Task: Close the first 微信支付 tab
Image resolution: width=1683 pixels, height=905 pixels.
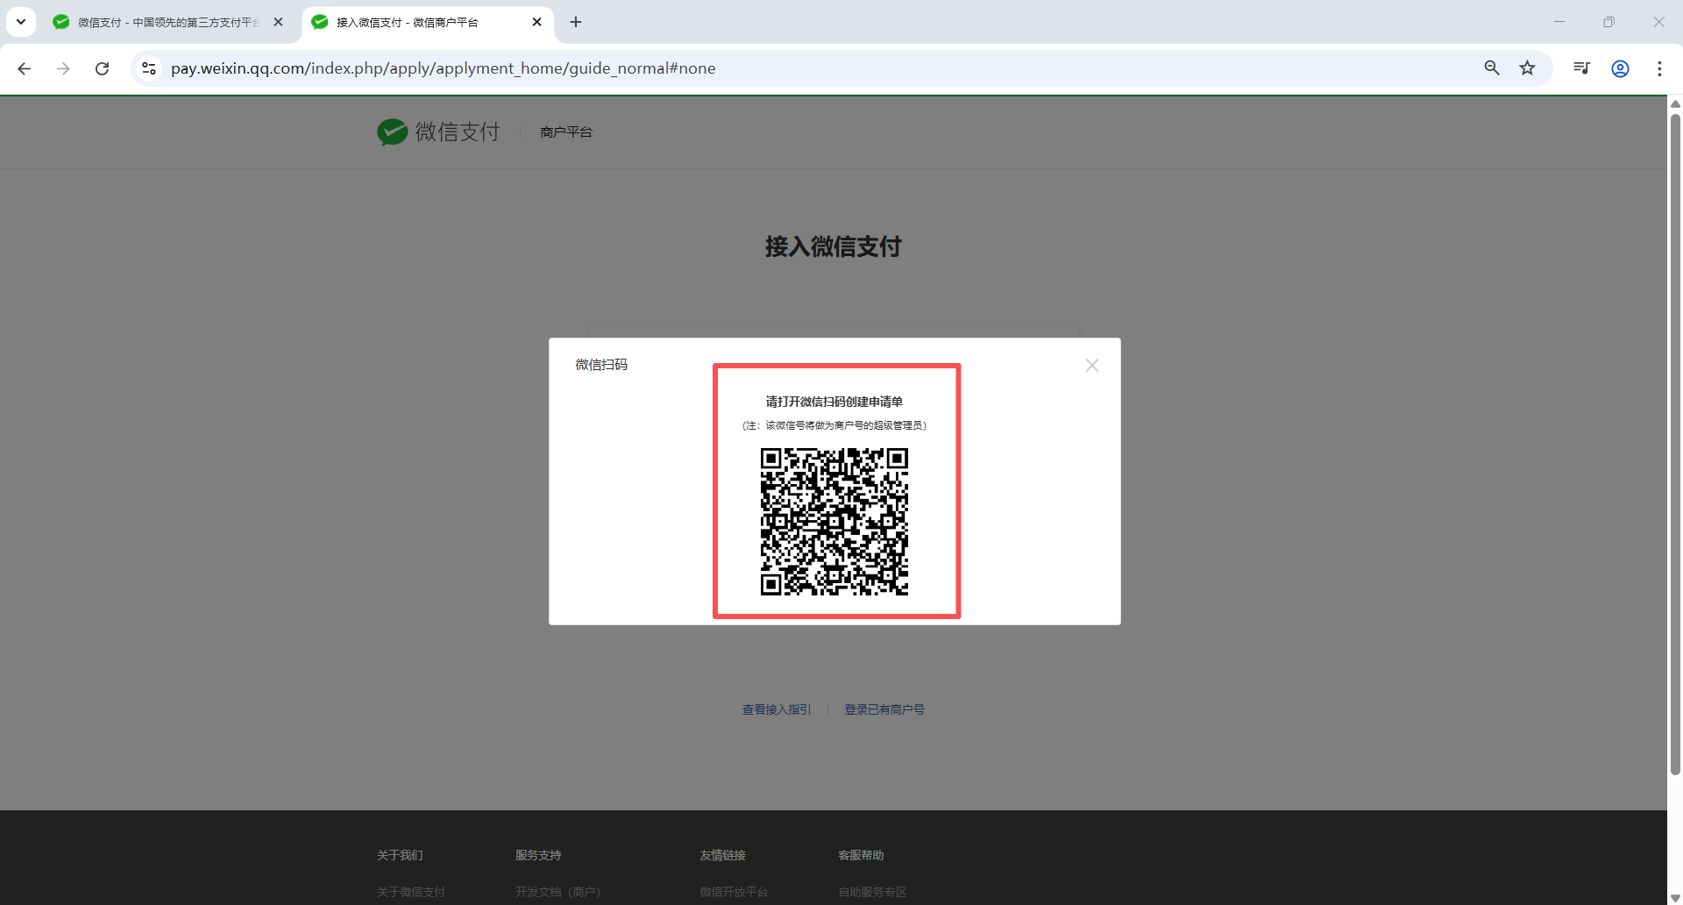Action: [278, 22]
